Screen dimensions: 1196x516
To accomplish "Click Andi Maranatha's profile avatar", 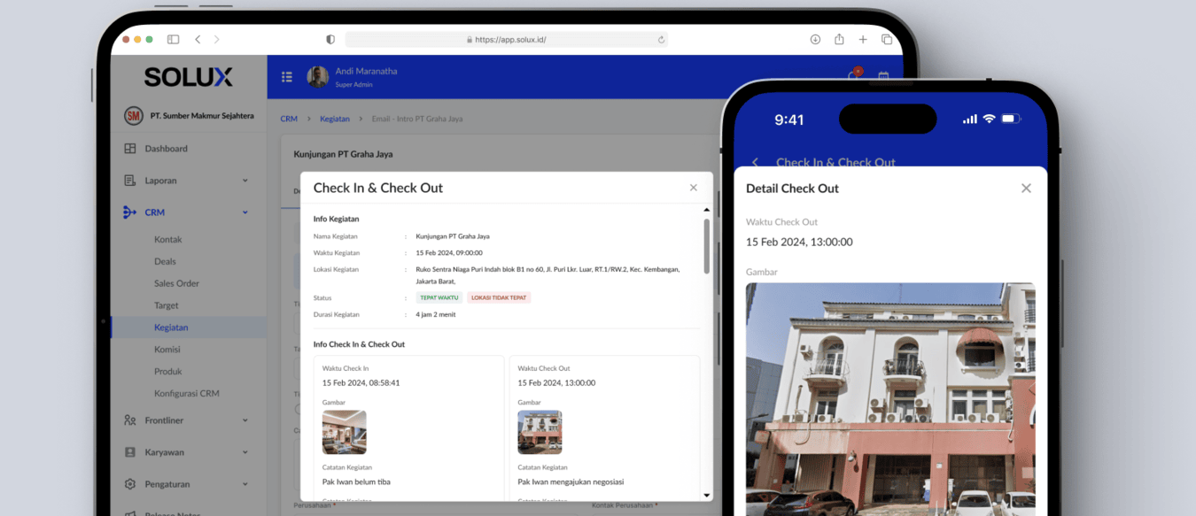I will point(318,77).
